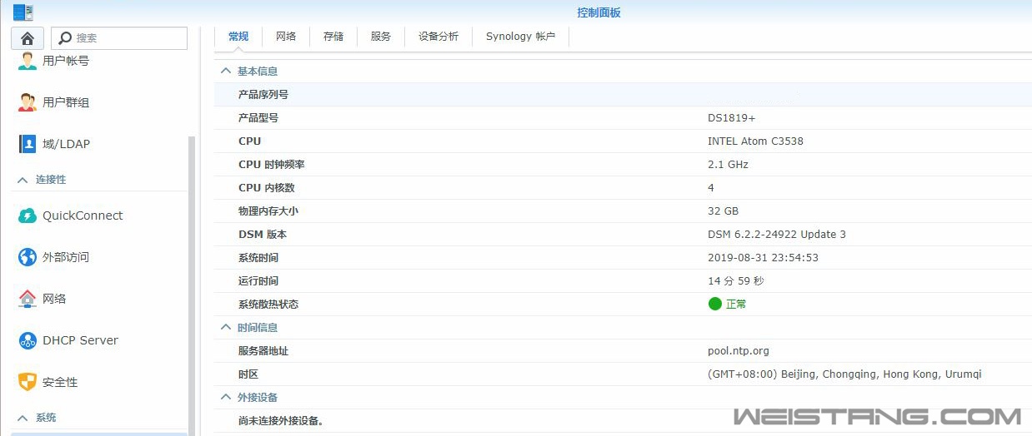Click the 时区 label
1032x436 pixels.
[x=248, y=374]
